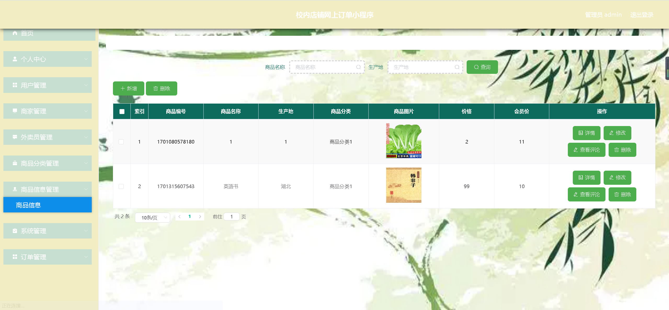Click the 新增 add button
This screenshot has height=310, width=669.
tap(129, 88)
